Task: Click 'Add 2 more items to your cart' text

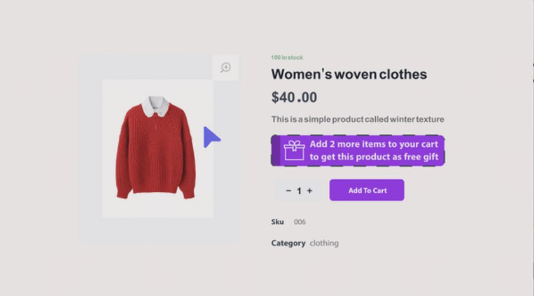Action: tap(373, 144)
